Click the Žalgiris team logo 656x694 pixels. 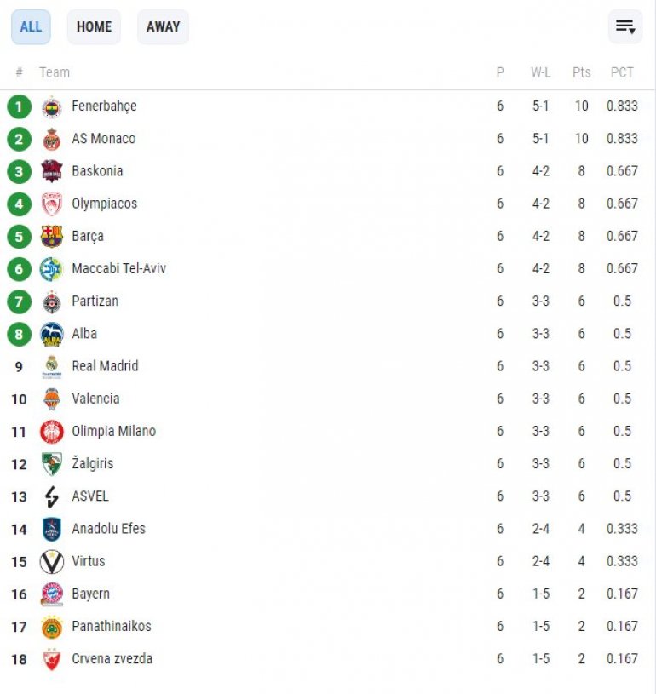coord(52,464)
